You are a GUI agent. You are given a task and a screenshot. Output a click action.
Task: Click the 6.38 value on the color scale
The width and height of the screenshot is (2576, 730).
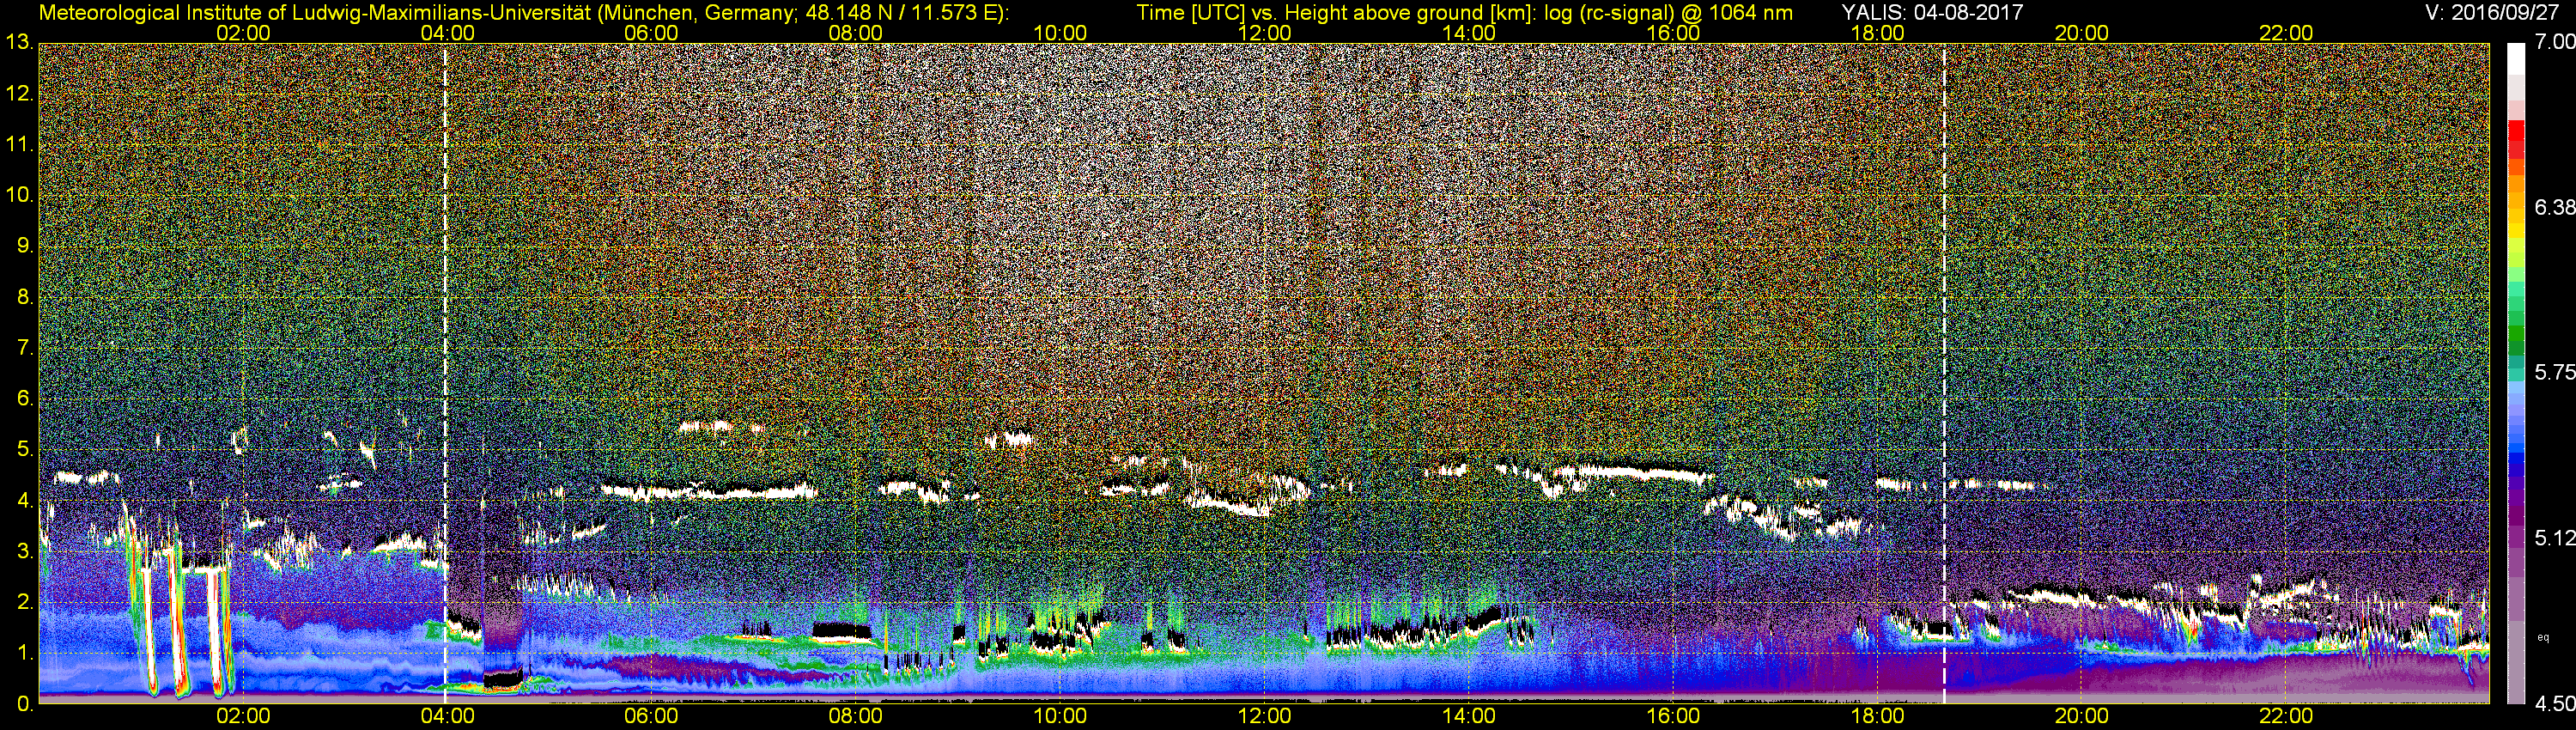pos(2555,207)
